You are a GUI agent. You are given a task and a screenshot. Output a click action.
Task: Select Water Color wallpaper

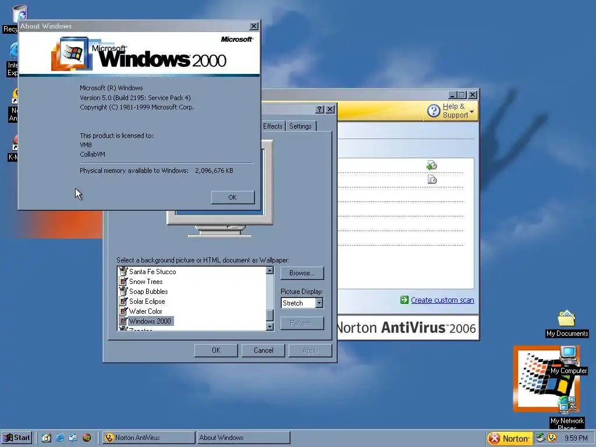coord(146,311)
